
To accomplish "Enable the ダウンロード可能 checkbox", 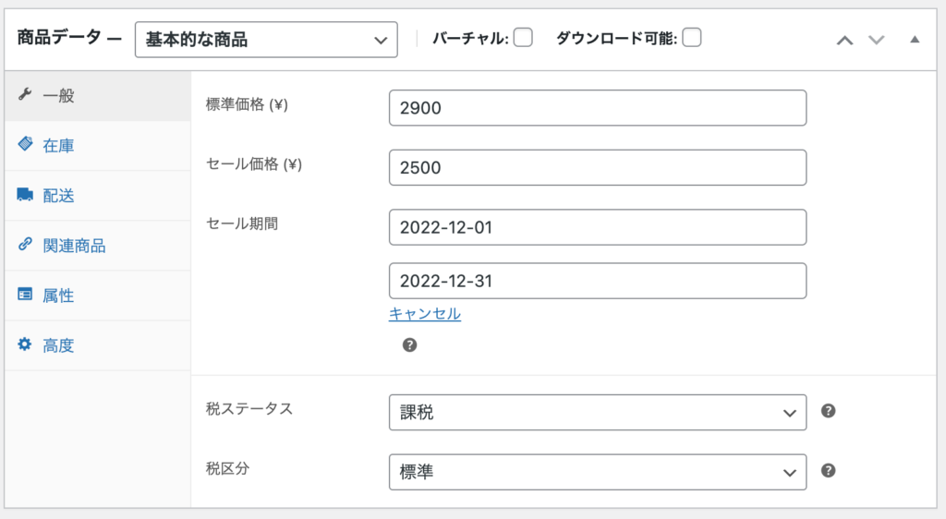I will point(692,37).
